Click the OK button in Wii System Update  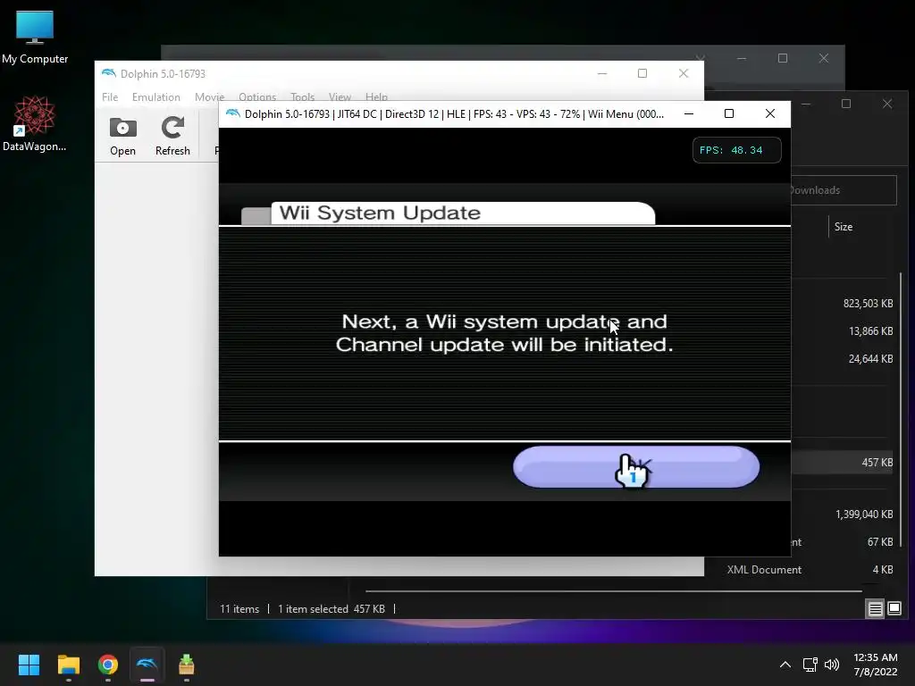[x=636, y=466]
